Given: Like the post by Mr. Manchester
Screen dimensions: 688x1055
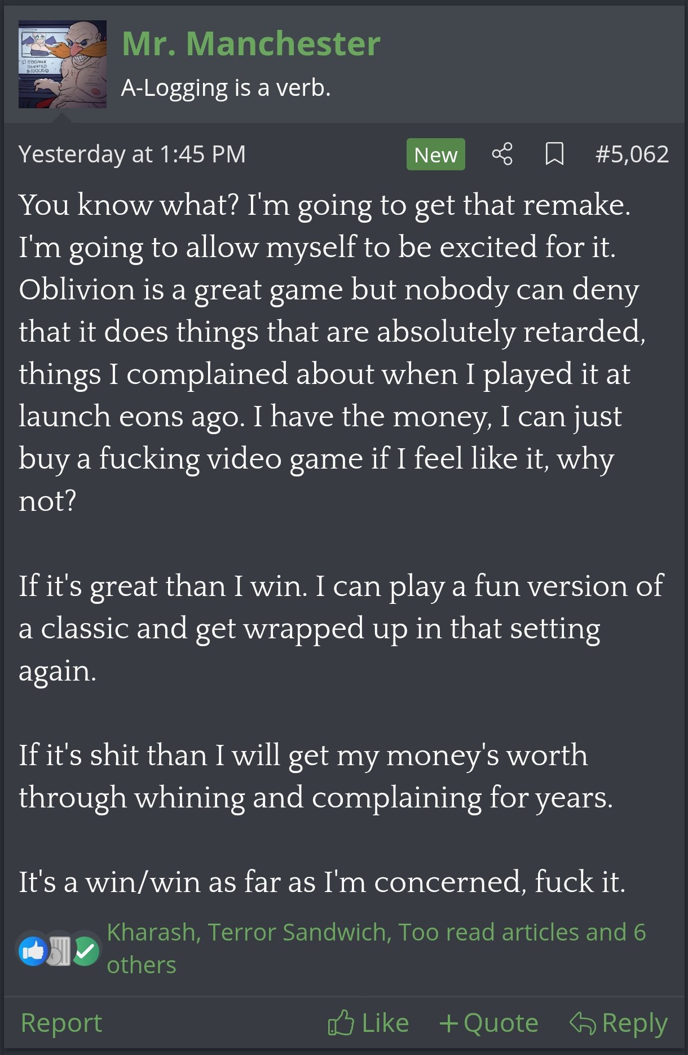Looking at the screenshot, I should [x=369, y=1023].
